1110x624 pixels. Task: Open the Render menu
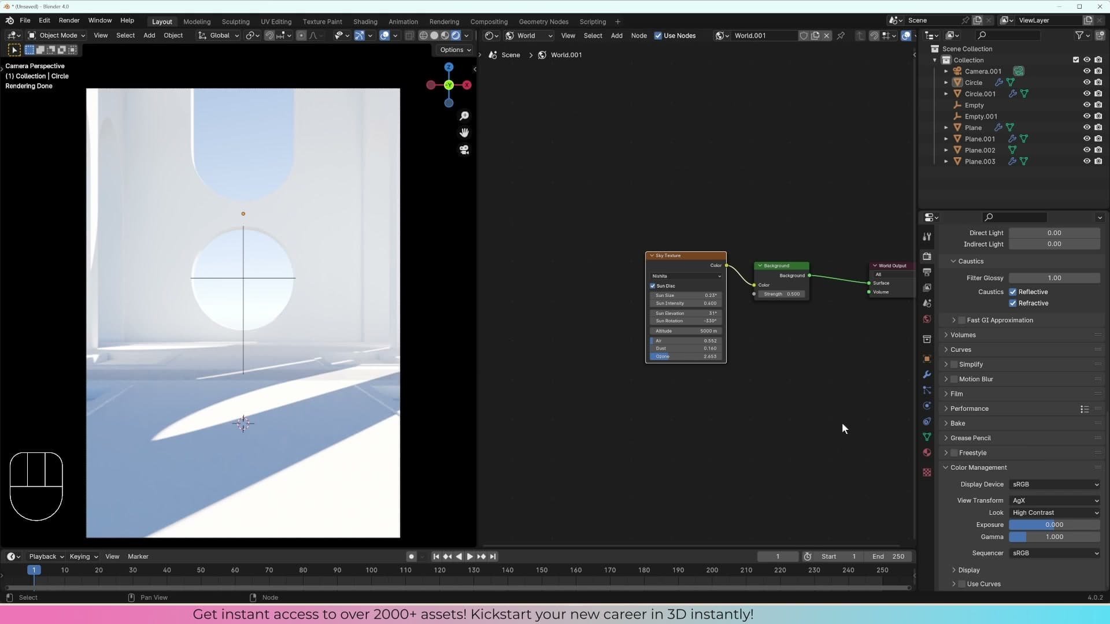coord(69,20)
